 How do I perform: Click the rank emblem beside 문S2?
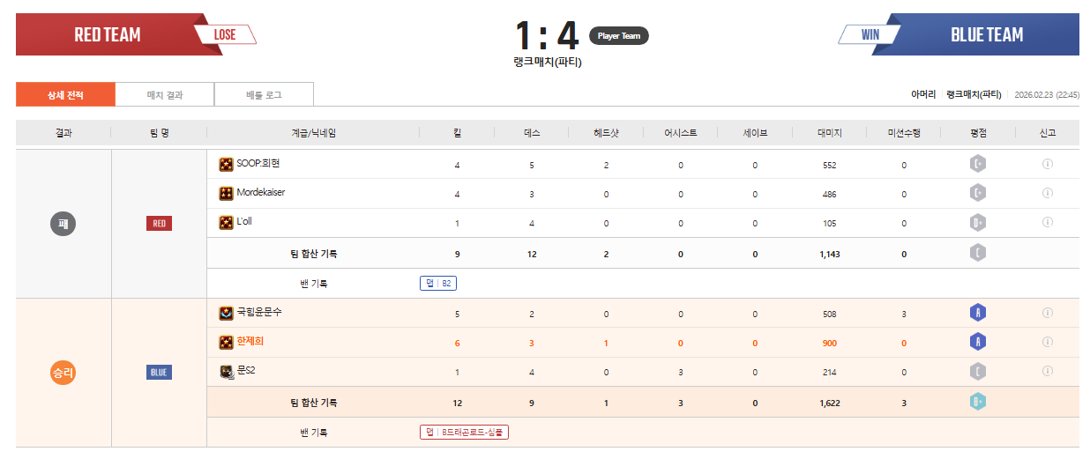[x=226, y=372]
